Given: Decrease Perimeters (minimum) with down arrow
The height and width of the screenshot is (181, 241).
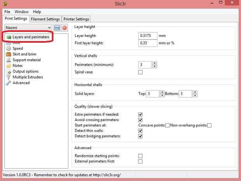Looking at the screenshot, I should coord(155,67).
